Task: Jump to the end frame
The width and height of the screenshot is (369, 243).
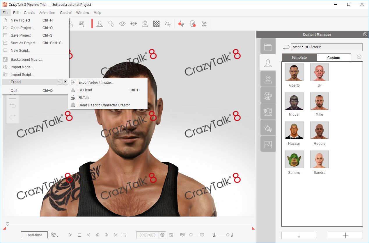Action: [116, 235]
